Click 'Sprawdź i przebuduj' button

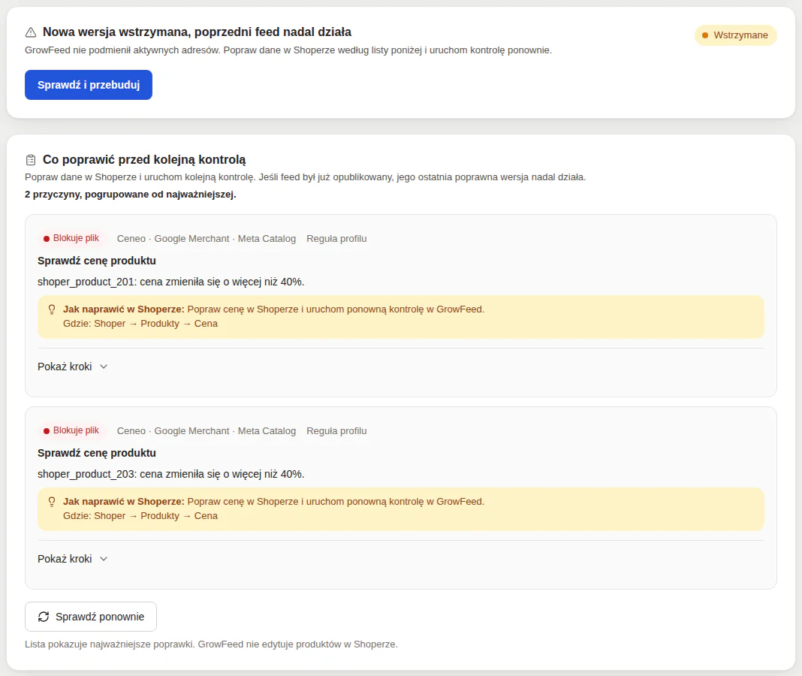click(89, 85)
